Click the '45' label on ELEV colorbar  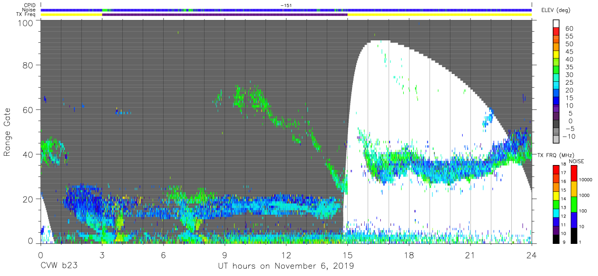(569, 52)
